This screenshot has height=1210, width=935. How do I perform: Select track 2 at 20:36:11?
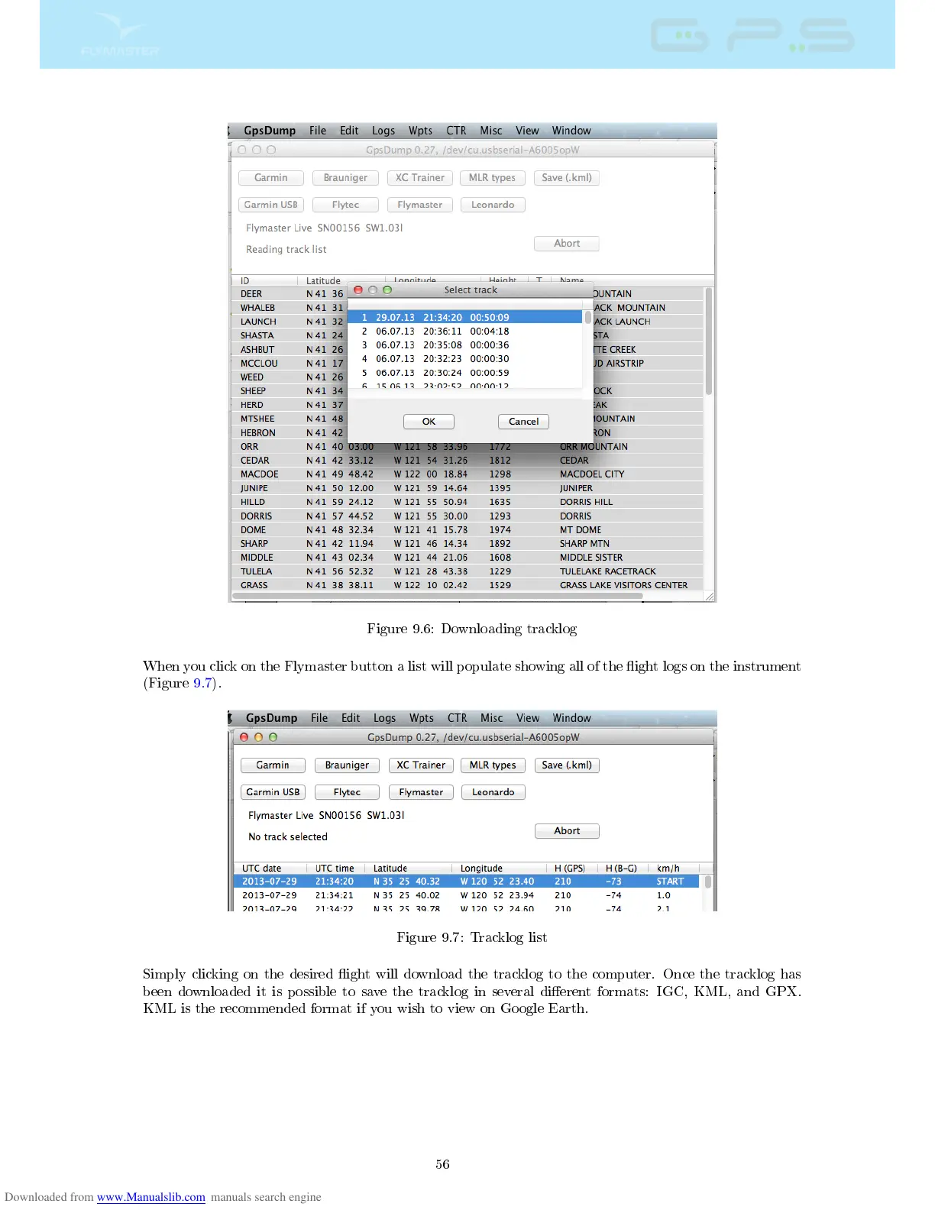464,332
